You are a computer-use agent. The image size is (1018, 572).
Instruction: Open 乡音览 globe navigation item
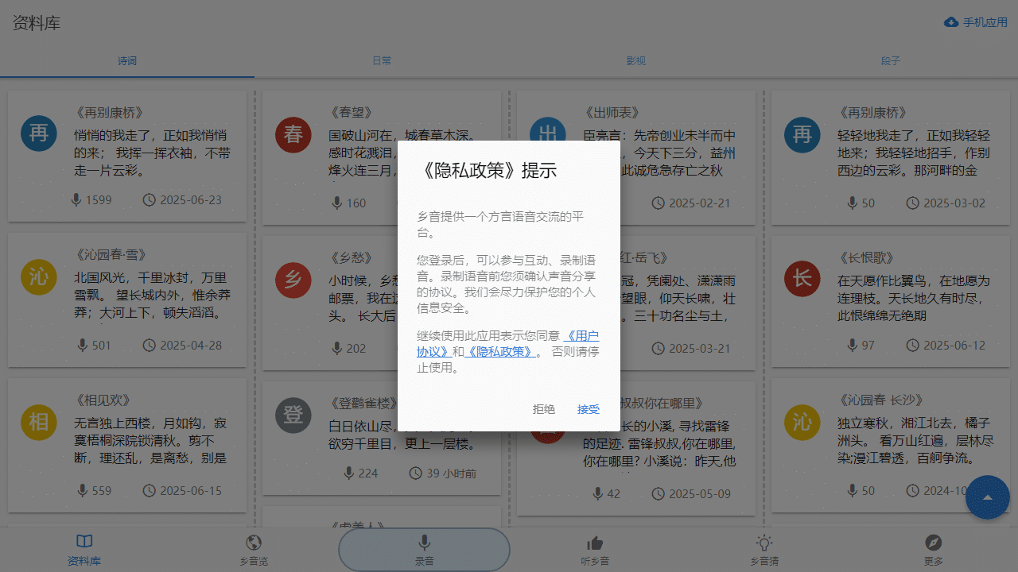coord(254,550)
